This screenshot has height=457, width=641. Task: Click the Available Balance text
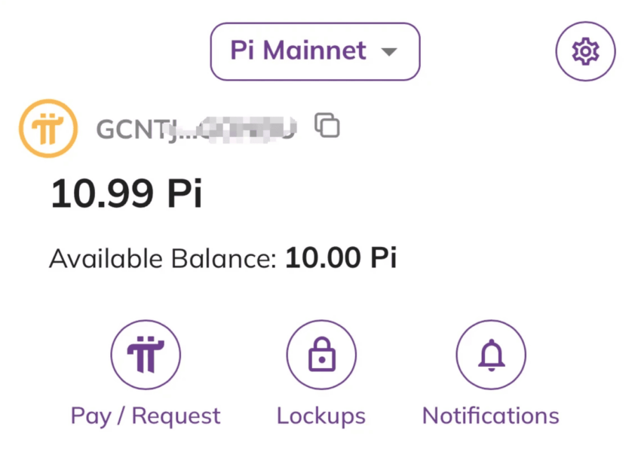click(x=222, y=258)
